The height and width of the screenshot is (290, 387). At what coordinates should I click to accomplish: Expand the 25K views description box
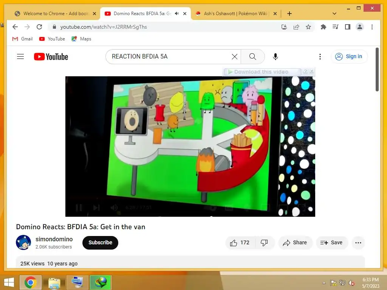pyautogui.click(x=190, y=262)
